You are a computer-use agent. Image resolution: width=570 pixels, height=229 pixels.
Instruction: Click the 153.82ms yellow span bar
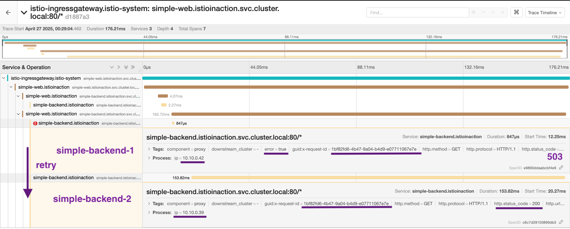(x=378, y=177)
